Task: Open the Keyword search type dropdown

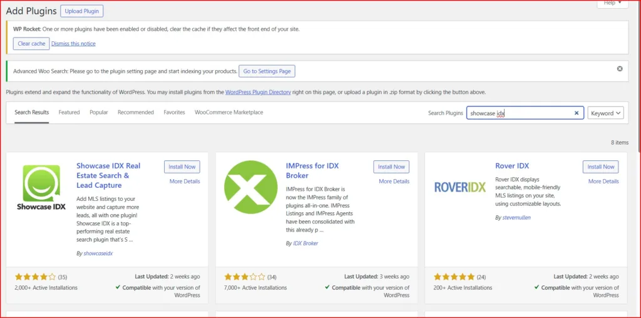Action: (x=605, y=113)
